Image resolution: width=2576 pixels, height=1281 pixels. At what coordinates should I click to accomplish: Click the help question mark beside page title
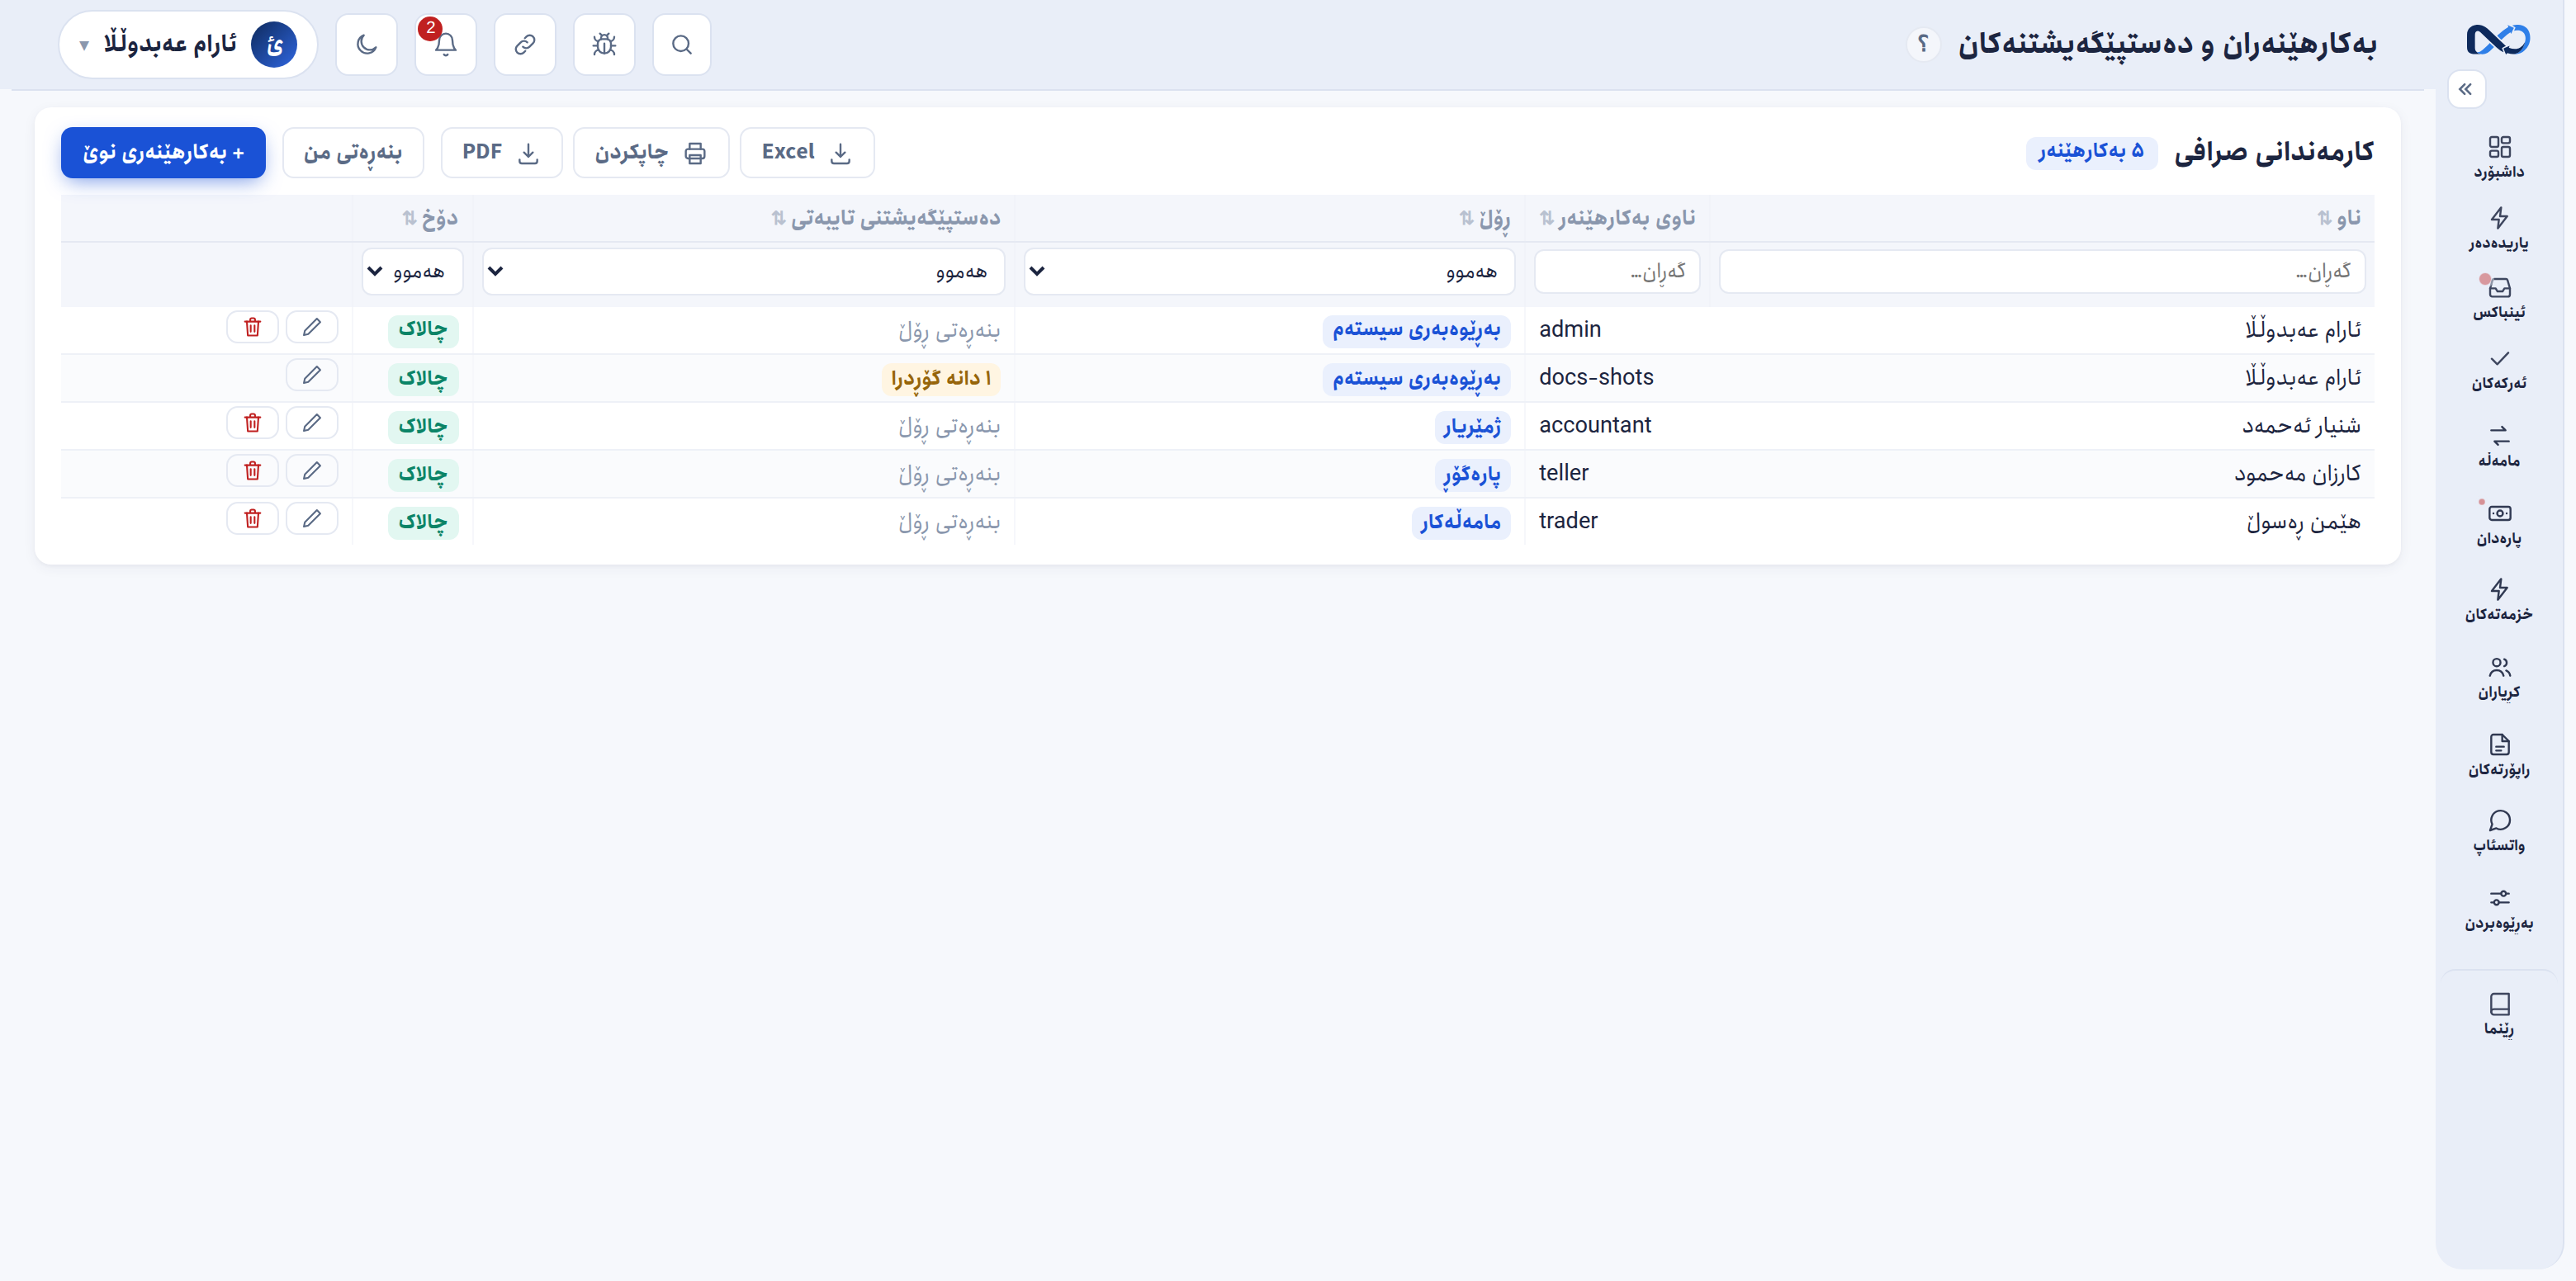pyautogui.click(x=1922, y=44)
